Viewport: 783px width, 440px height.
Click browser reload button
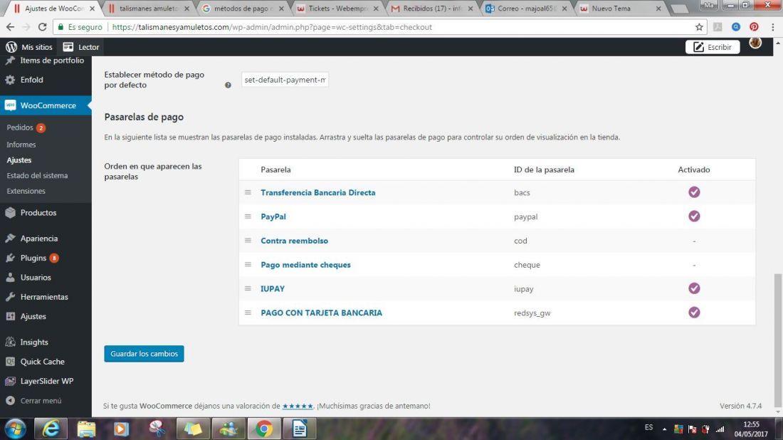pyautogui.click(x=43, y=27)
